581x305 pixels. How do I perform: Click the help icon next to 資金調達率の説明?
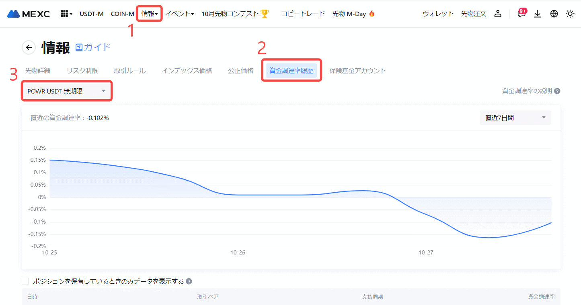557,91
